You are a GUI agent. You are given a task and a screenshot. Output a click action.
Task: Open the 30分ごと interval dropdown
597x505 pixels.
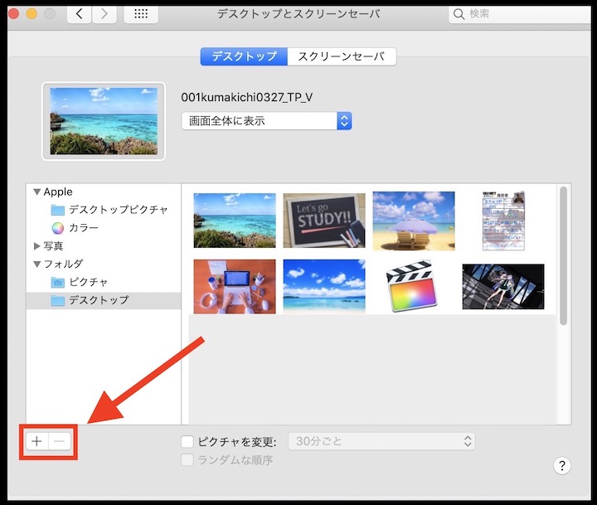[x=381, y=441]
